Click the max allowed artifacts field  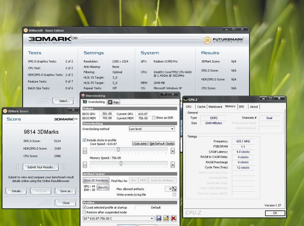pos(168,189)
